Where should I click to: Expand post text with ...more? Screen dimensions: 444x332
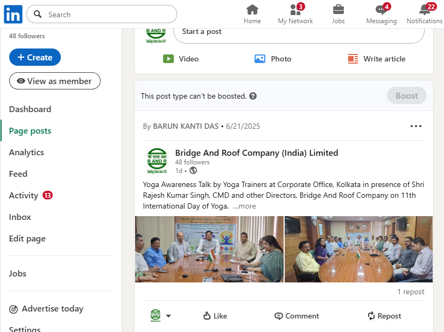[x=244, y=206]
